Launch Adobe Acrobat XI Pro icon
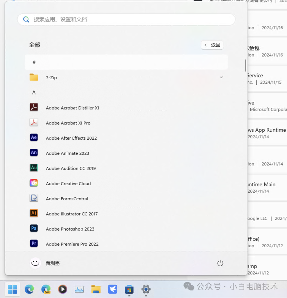287x298 pixels. [34, 122]
